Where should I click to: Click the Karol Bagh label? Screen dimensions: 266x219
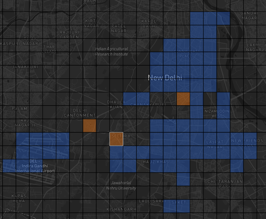pos(149,24)
